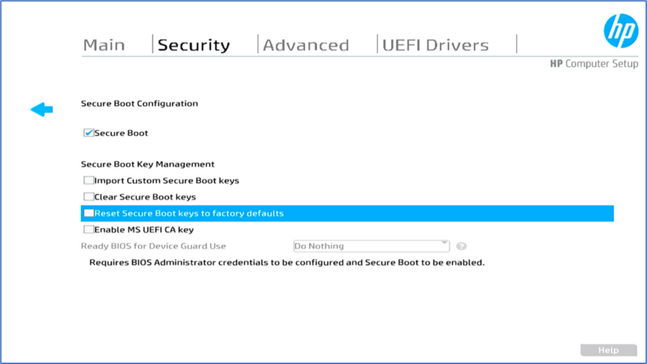Image resolution: width=647 pixels, height=364 pixels.
Task: Click the Device Guard dropdown arrow
Action: [444, 244]
